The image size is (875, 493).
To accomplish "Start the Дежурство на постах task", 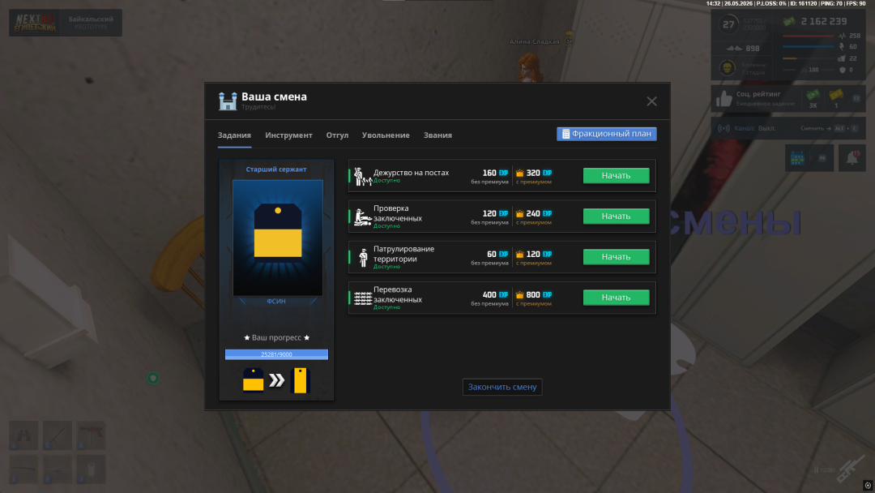I will tap(616, 175).
